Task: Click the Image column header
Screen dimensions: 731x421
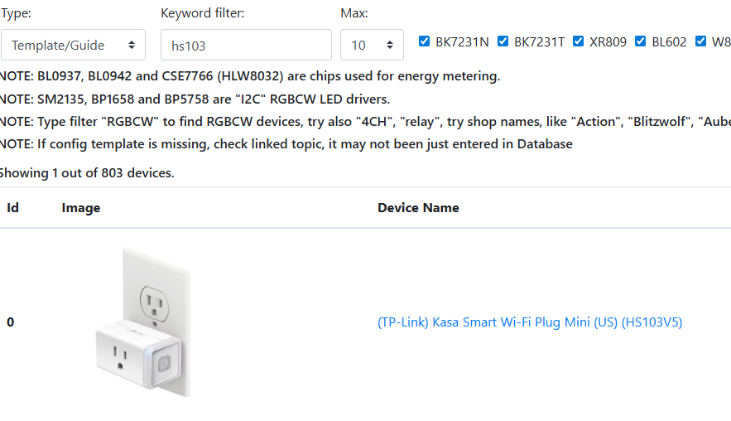Action: click(x=81, y=208)
